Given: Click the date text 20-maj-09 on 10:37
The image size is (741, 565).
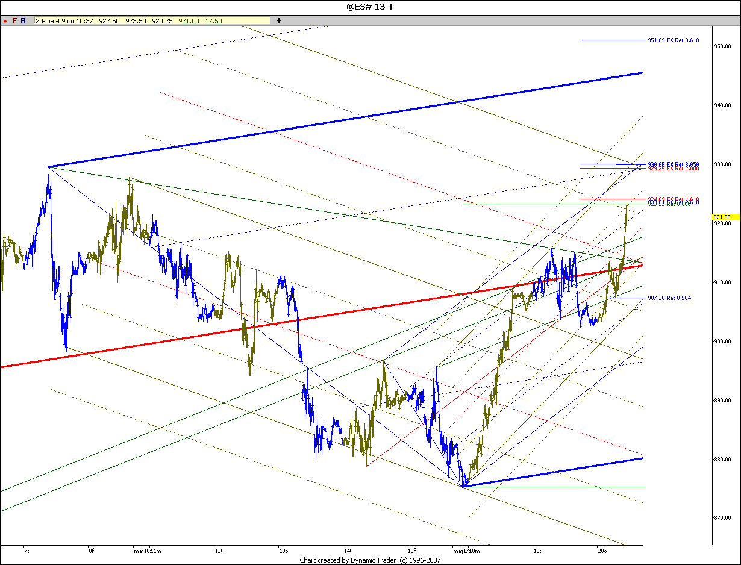Looking at the screenshot, I should point(64,21).
